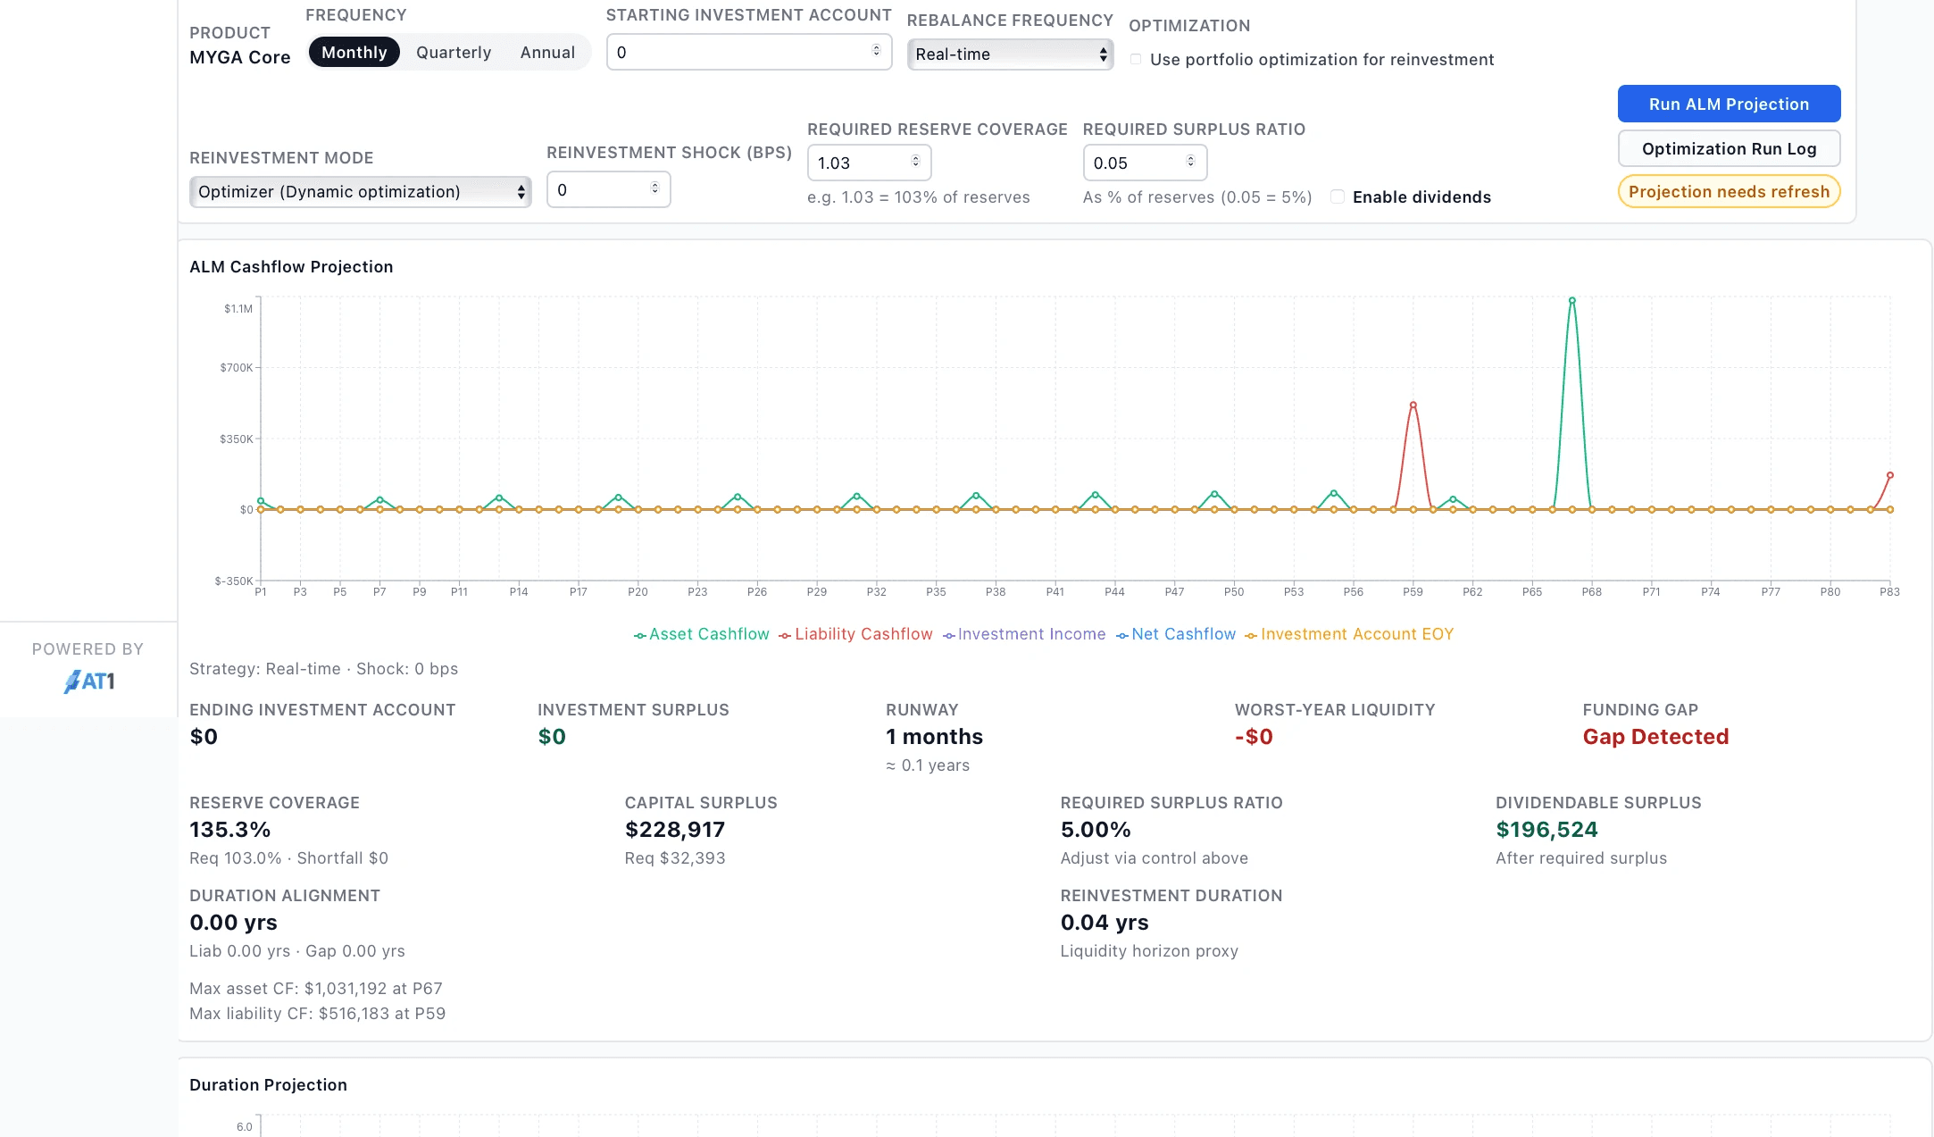Click Required Reserve Coverage stepper
This screenshot has width=1934, height=1137.
(915, 162)
